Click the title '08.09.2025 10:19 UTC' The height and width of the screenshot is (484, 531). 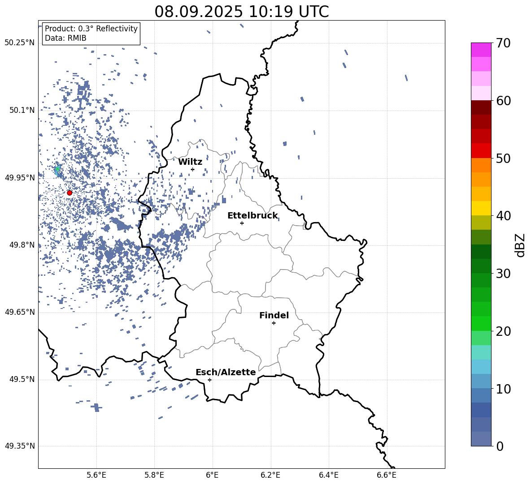click(241, 12)
